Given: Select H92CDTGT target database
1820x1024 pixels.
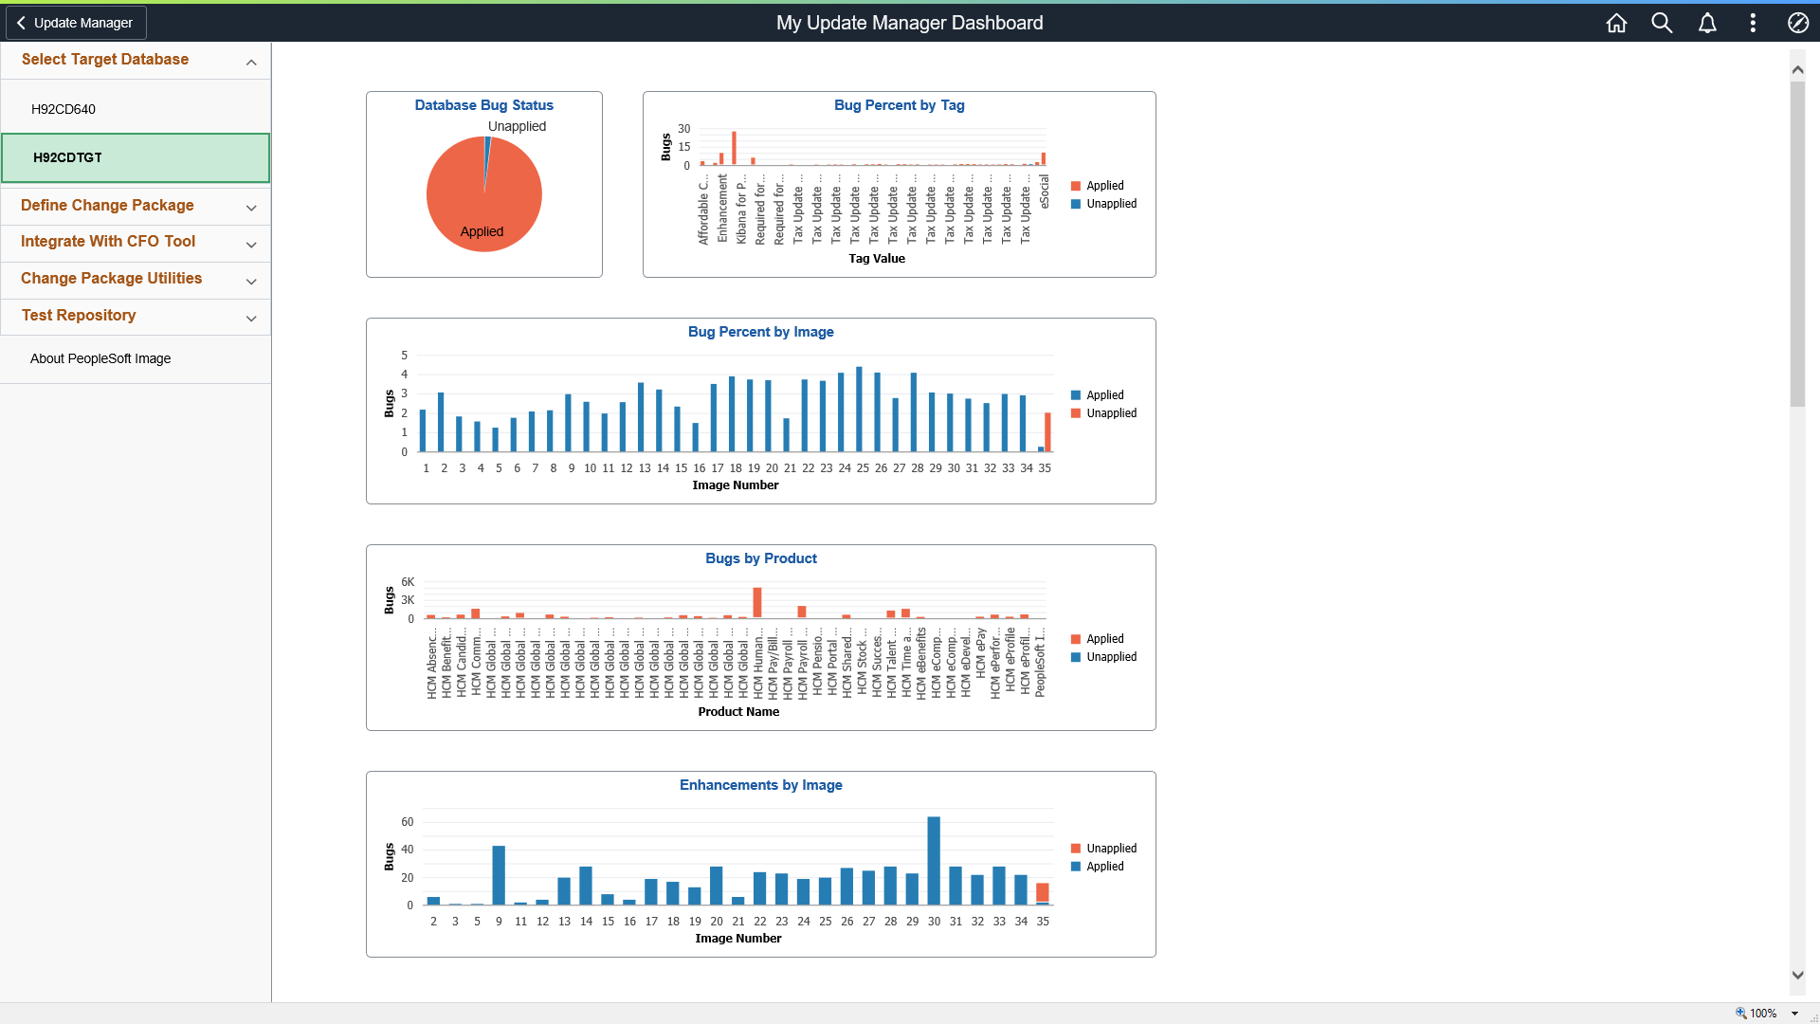Looking at the screenshot, I should [x=135, y=156].
